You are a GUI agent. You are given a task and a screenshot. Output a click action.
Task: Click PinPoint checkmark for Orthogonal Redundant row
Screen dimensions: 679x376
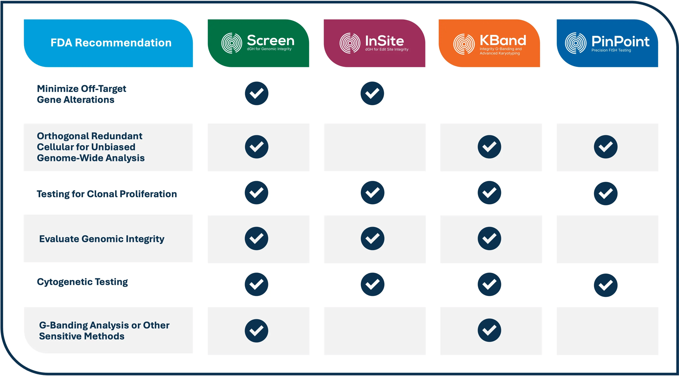coord(606,147)
